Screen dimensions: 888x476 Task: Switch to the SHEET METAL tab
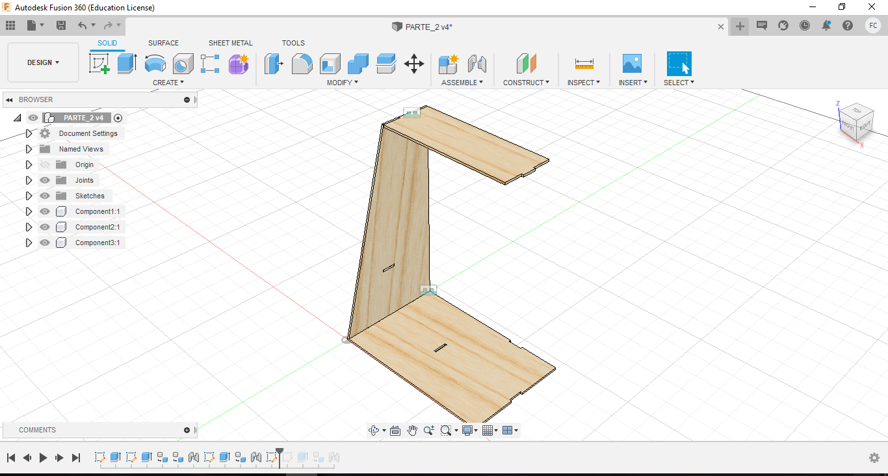[230, 43]
